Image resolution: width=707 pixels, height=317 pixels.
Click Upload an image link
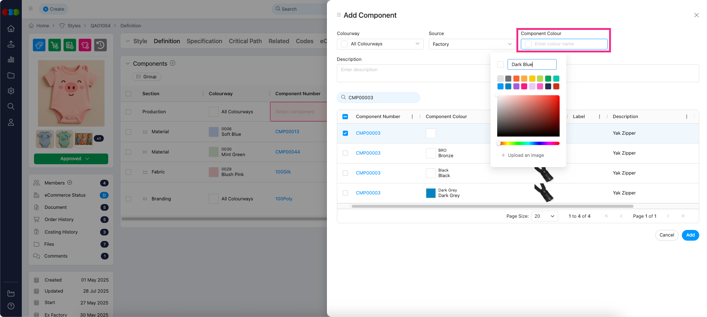point(523,155)
